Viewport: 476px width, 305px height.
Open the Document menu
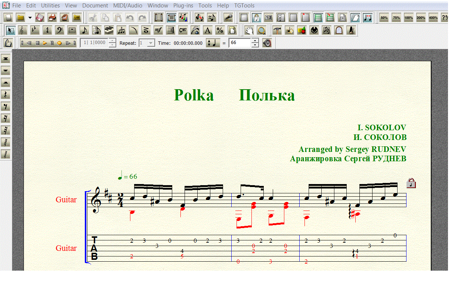point(95,6)
